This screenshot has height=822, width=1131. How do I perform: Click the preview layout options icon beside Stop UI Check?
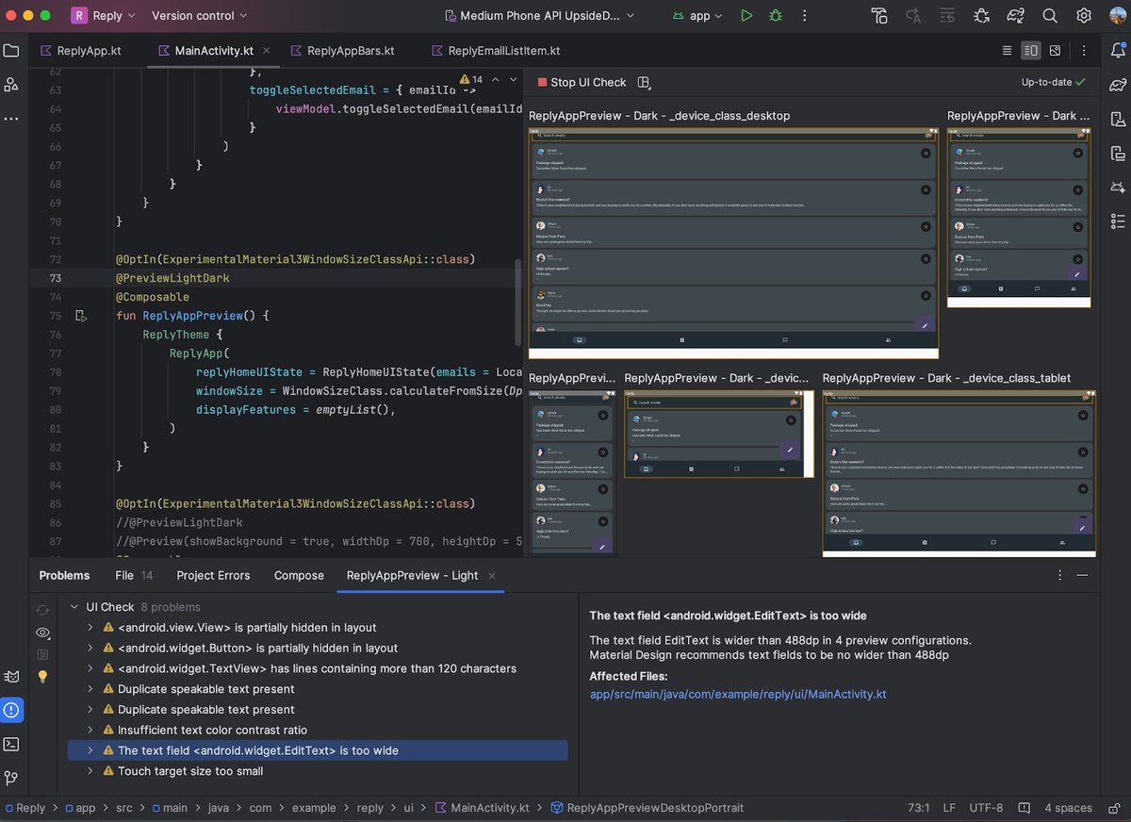click(645, 82)
